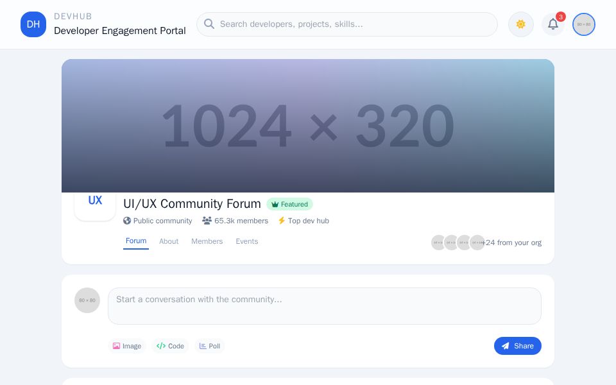Click your profile avatar in the header

583,24
